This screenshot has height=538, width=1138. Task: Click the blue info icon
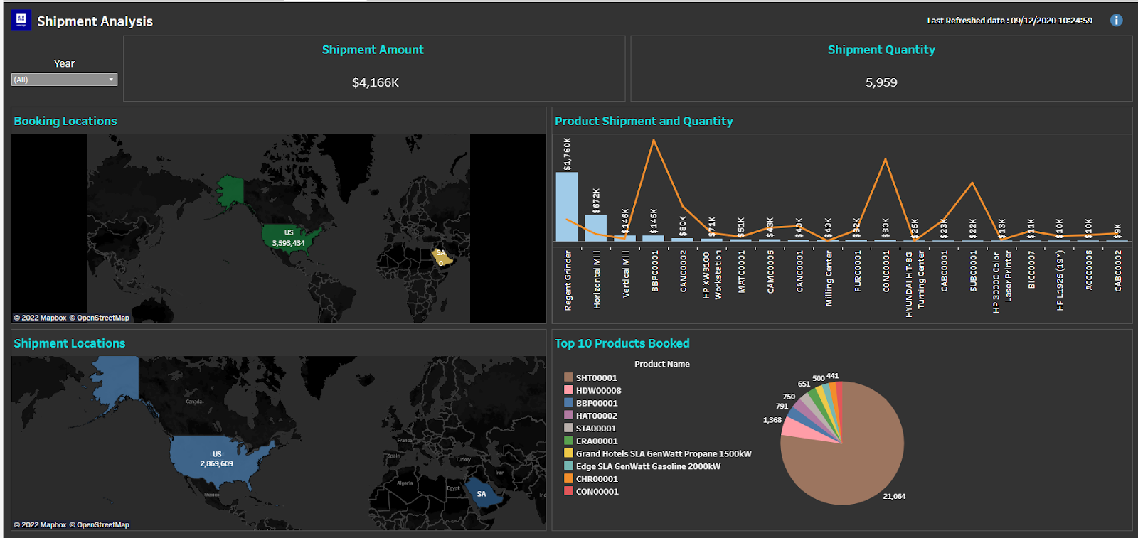(x=1116, y=21)
